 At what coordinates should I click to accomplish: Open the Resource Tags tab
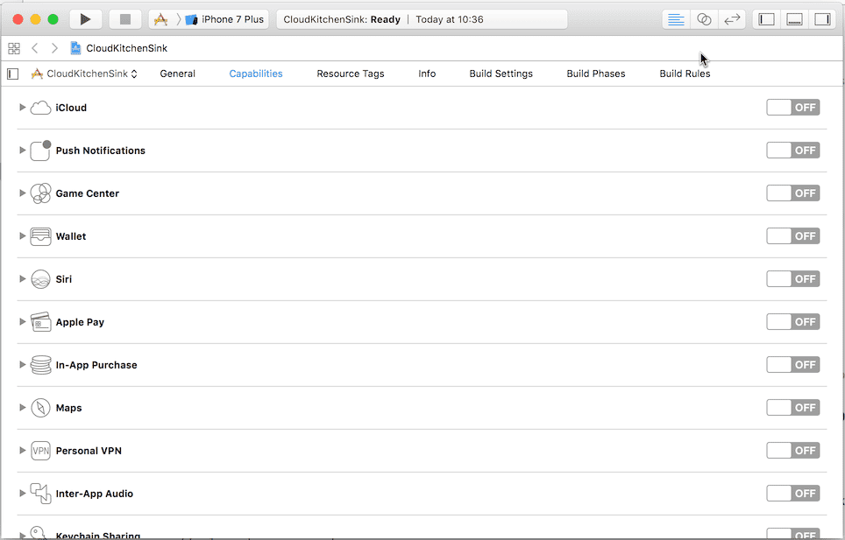click(x=351, y=74)
